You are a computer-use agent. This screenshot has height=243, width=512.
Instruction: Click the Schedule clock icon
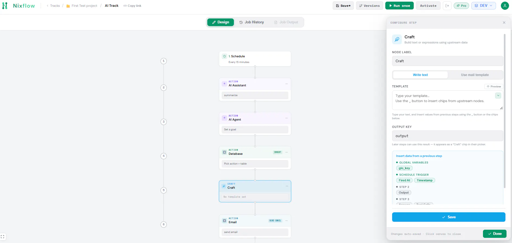[224, 56]
